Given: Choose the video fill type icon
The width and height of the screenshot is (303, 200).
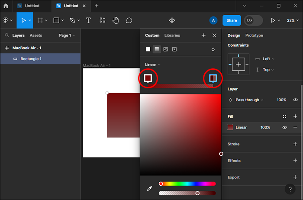Looking at the screenshot, I should pos(174,49).
